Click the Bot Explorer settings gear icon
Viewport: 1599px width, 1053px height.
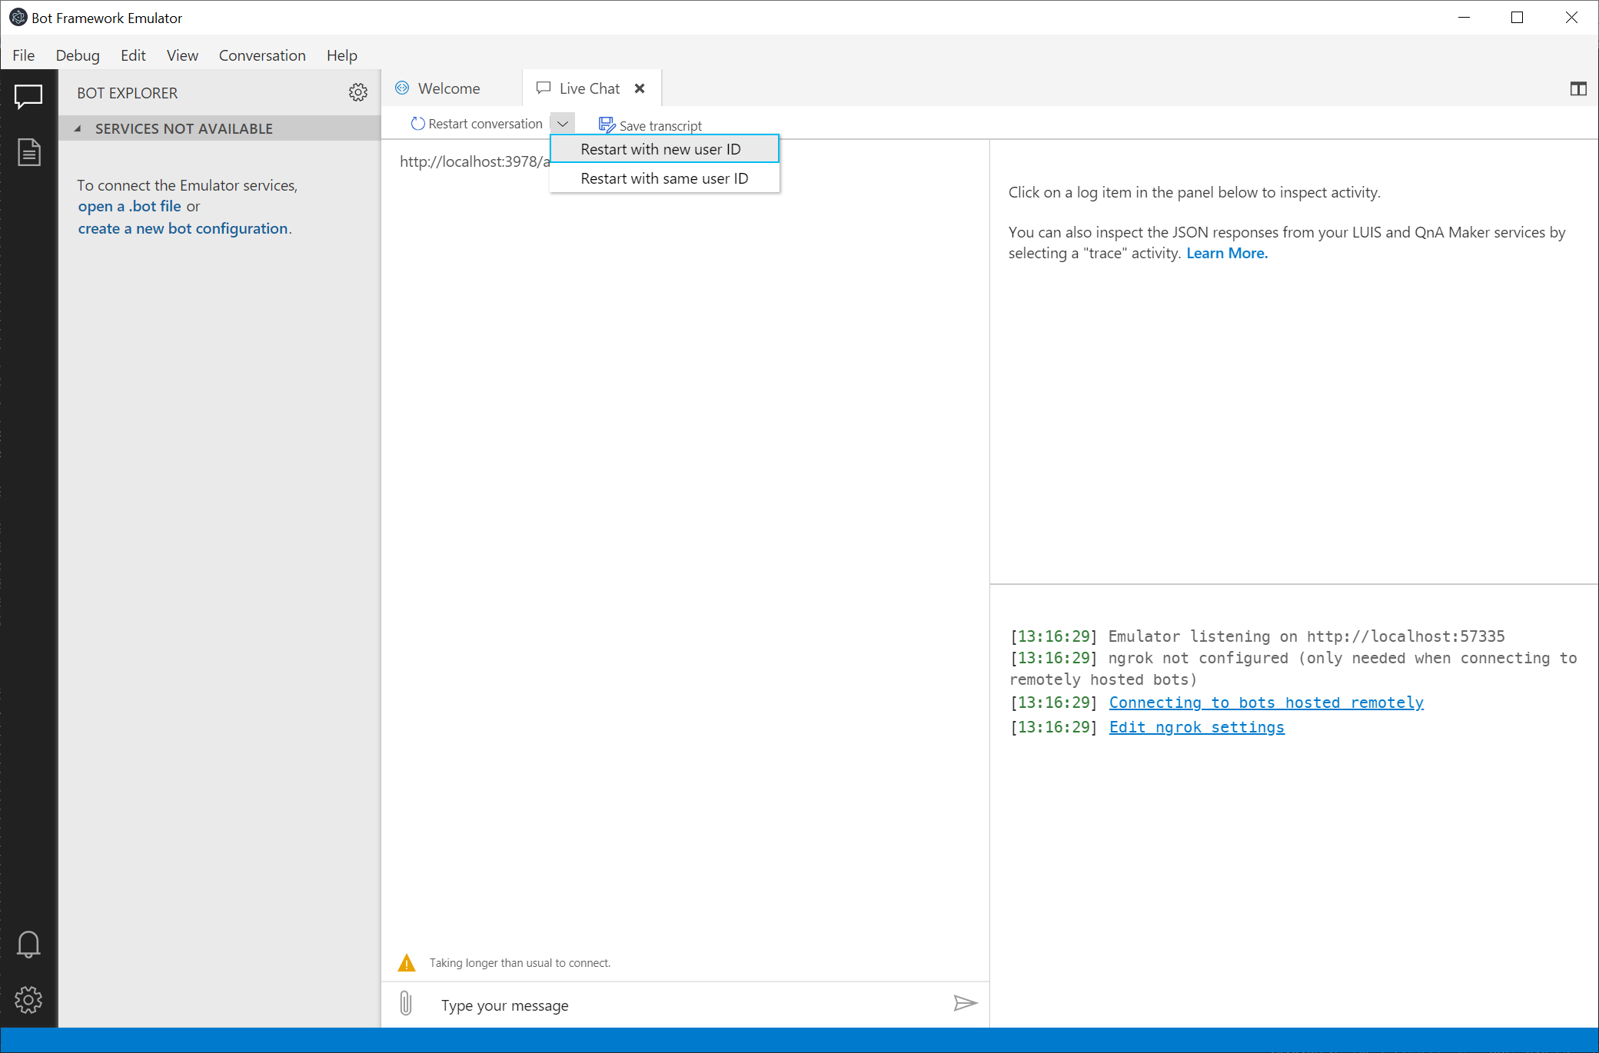[357, 92]
